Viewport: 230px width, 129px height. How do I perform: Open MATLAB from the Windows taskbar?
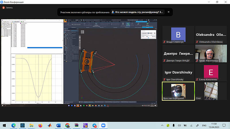tap(49, 125)
